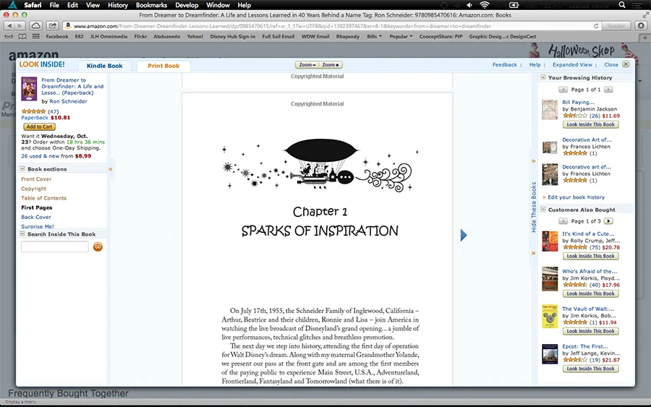Open volume control in menu bar
The width and height of the screenshot is (651, 407).
(469, 5)
